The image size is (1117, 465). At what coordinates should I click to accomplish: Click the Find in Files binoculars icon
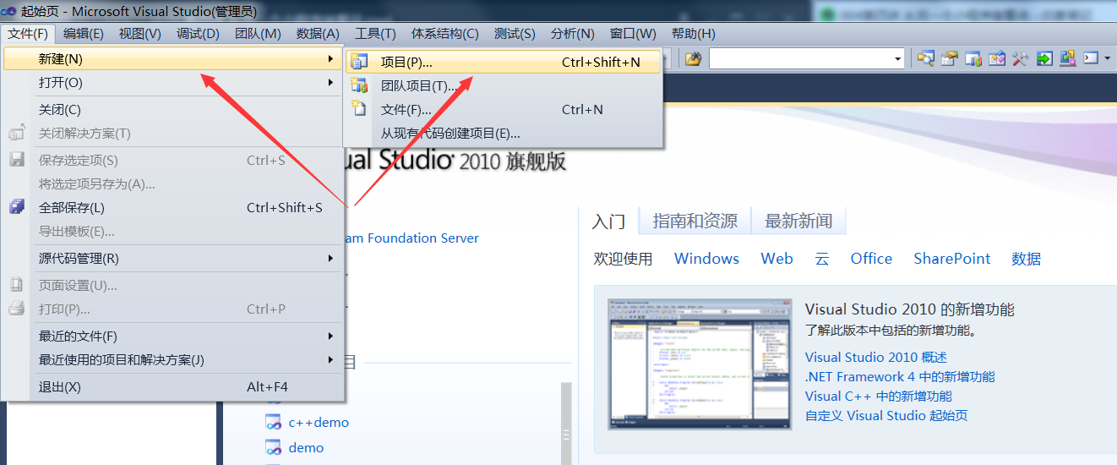click(x=694, y=58)
